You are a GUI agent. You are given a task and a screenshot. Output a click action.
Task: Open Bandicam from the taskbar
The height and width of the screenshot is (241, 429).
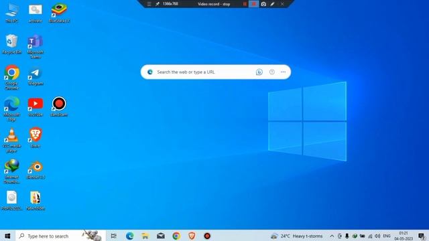coord(207,236)
